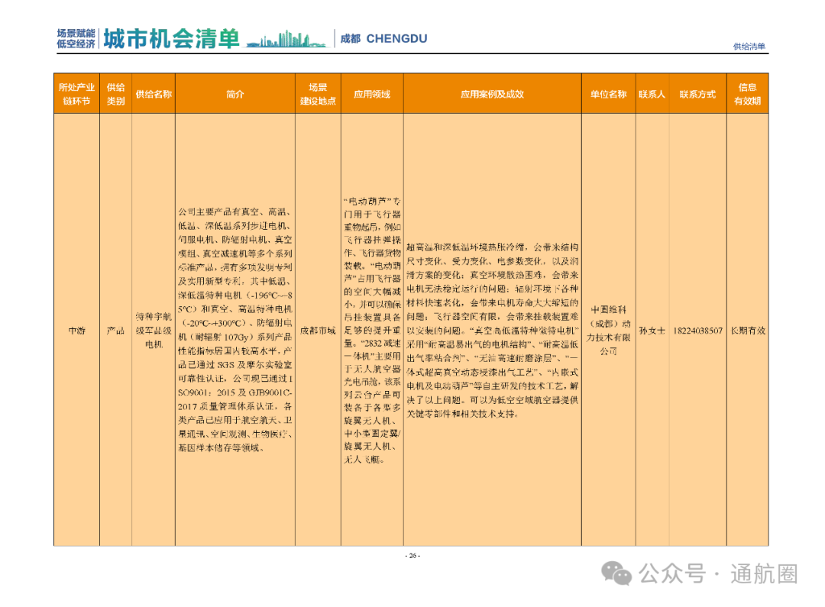Select the phone number 18224038507
The width and height of the screenshot is (825, 607).
(697, 331)
